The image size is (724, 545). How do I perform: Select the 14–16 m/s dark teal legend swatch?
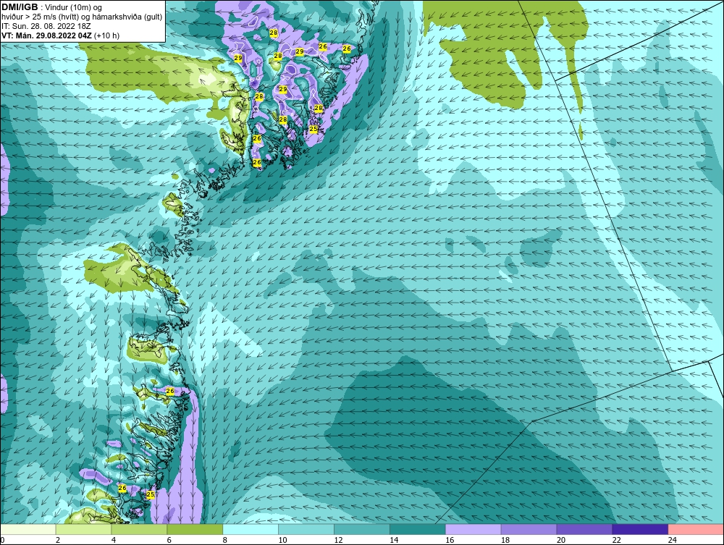click(x=418, y=529)
